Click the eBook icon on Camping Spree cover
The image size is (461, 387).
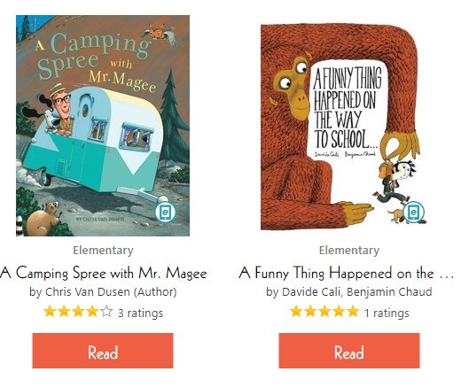click(165, 212)
